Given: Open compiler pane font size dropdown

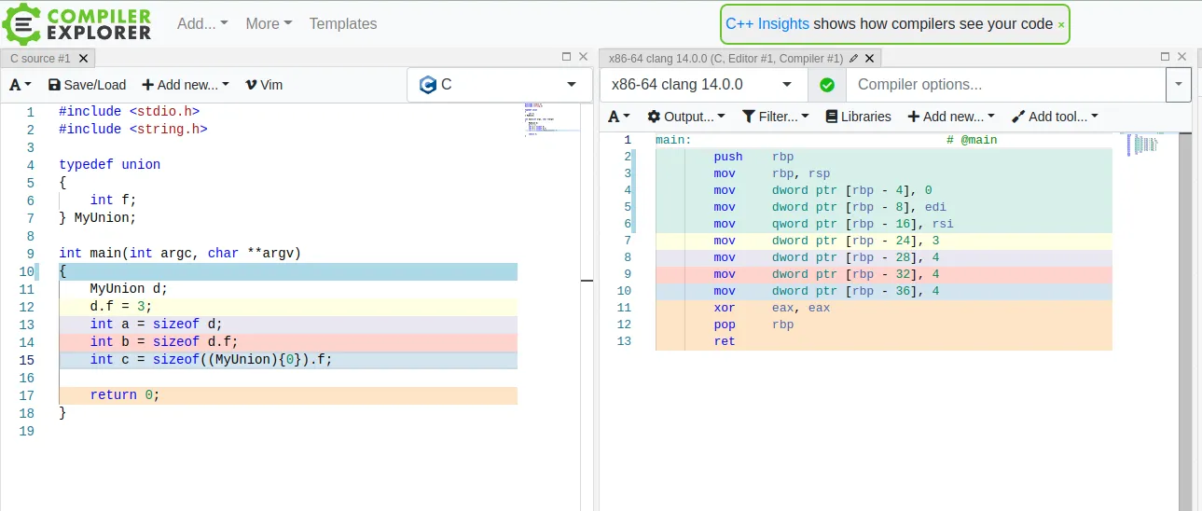Looking at the screenshot, I should tap(619, 117).
